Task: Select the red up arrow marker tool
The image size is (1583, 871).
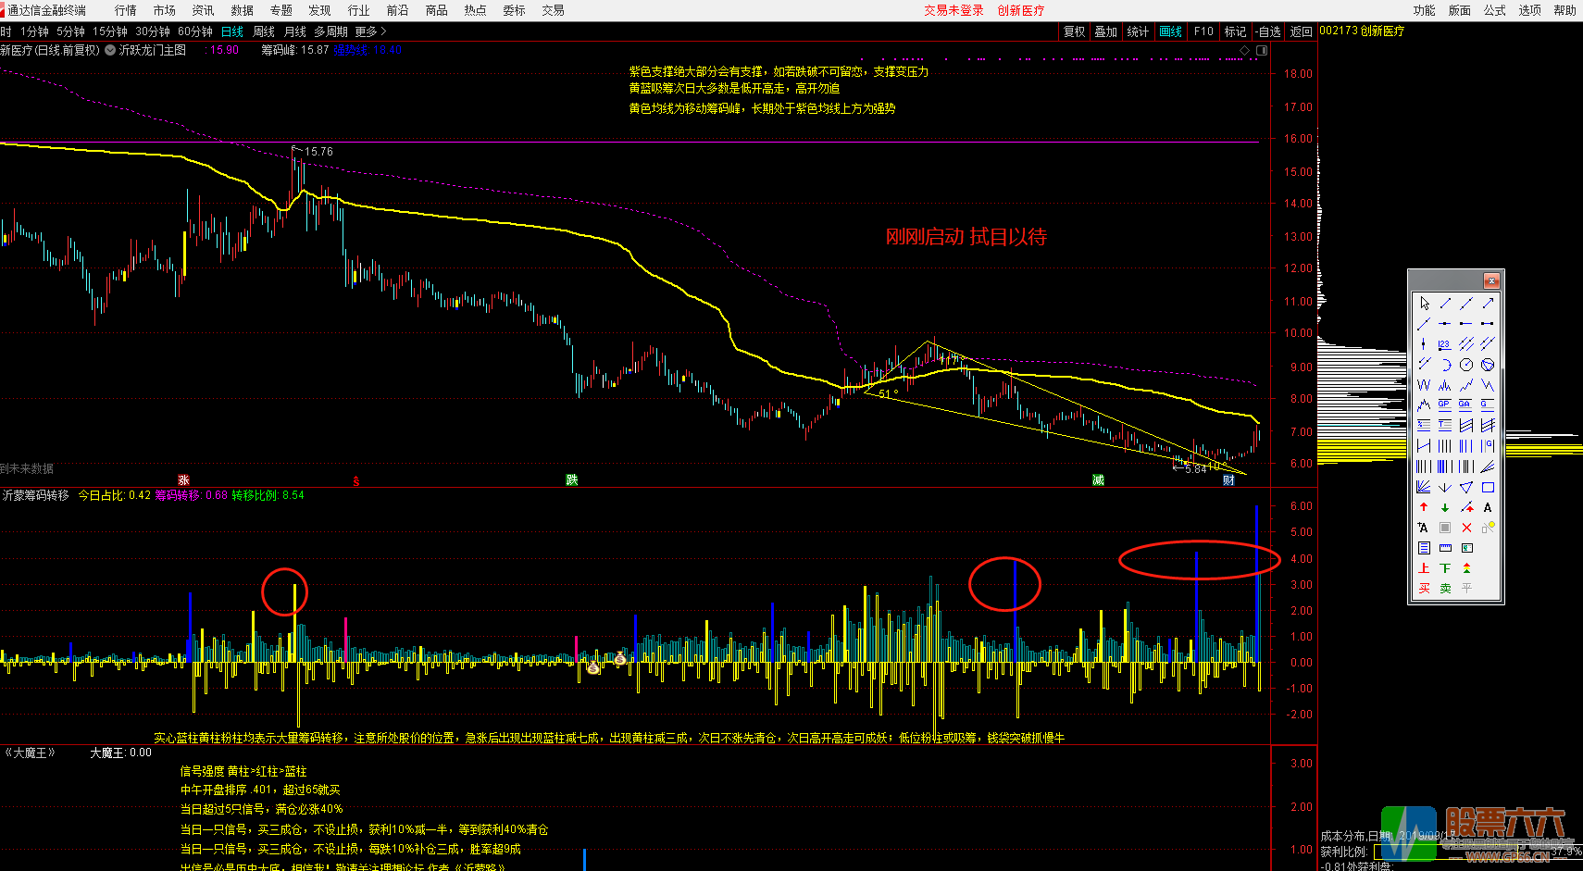Action: (1424, 507)
